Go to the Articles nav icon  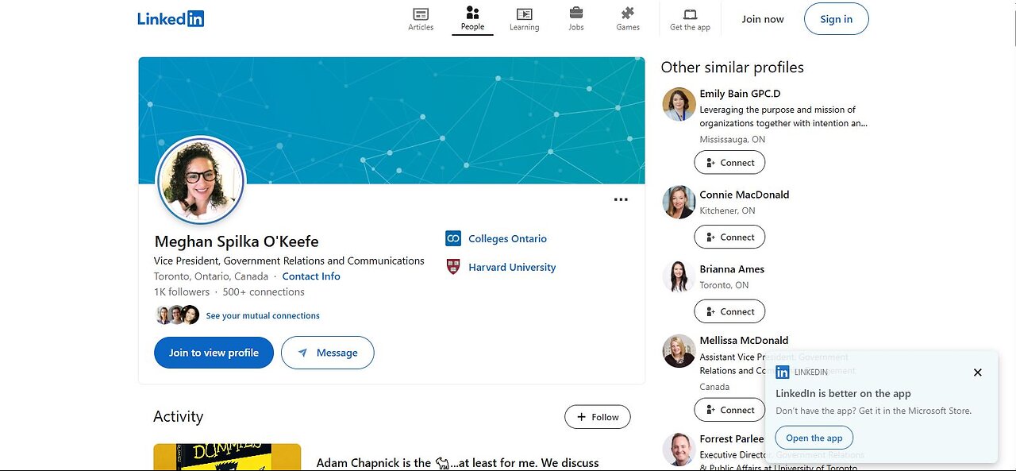(421, 14)
